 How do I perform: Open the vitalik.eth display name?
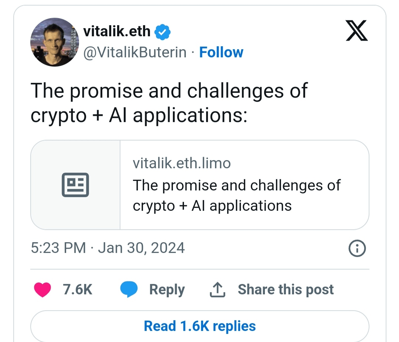(x=117, y=31)
